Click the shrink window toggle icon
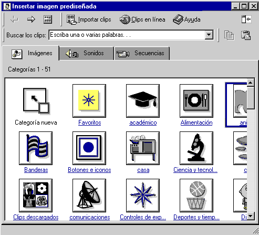This screenshot has height=235, width=259. click(x=246, y=19)
